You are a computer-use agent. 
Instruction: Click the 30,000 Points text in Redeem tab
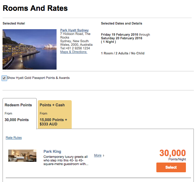[17, 120]
